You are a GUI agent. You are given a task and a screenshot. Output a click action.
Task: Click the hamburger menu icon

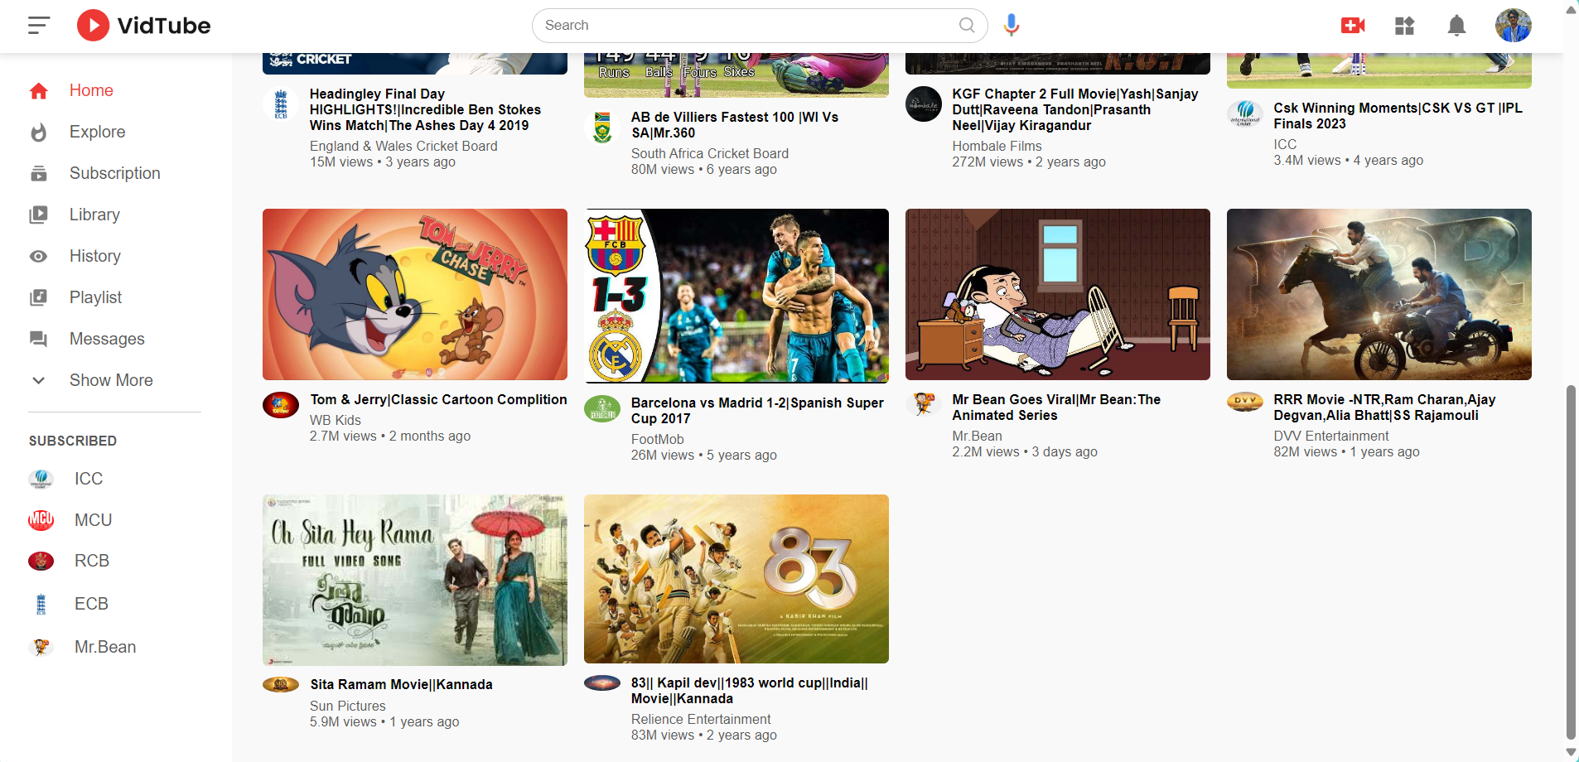39,26
